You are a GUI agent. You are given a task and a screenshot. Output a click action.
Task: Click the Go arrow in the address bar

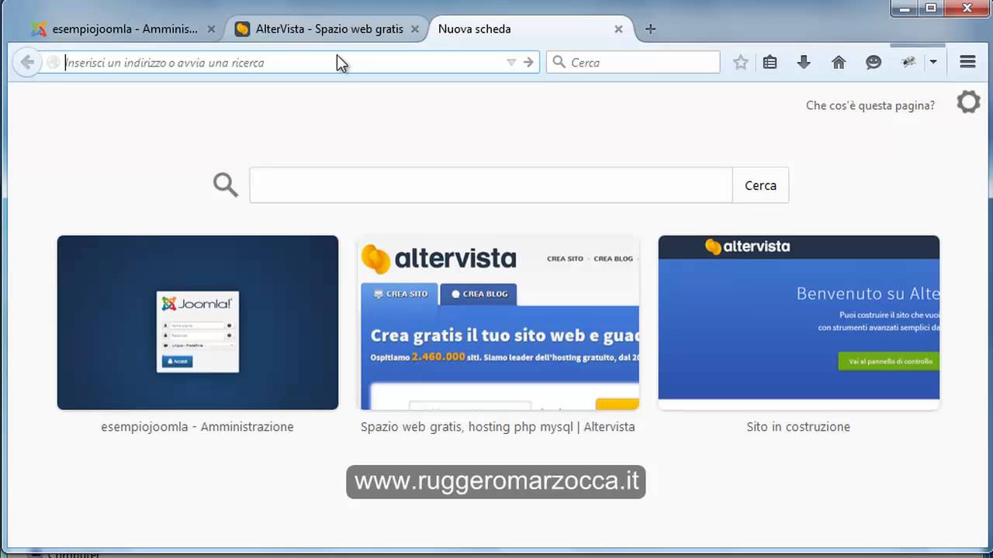coord(528,63)
